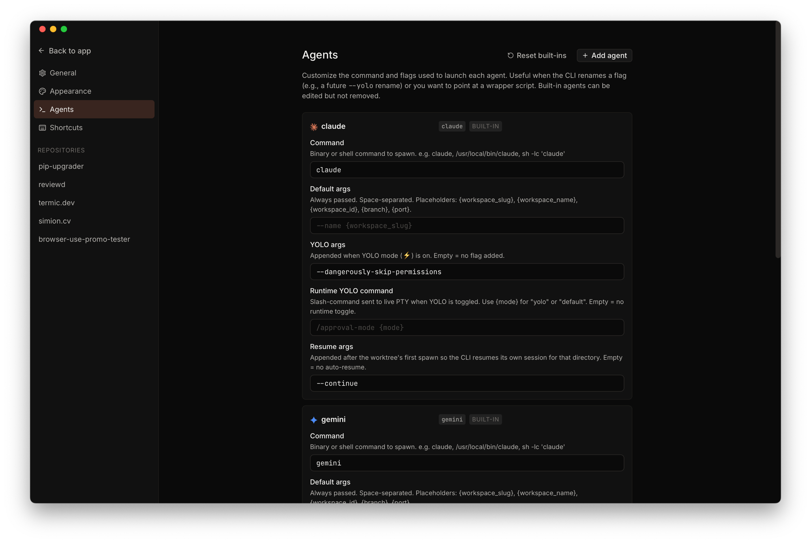Click the claude BUILT-IN badge
811x543 pixels.
(485, 127)
